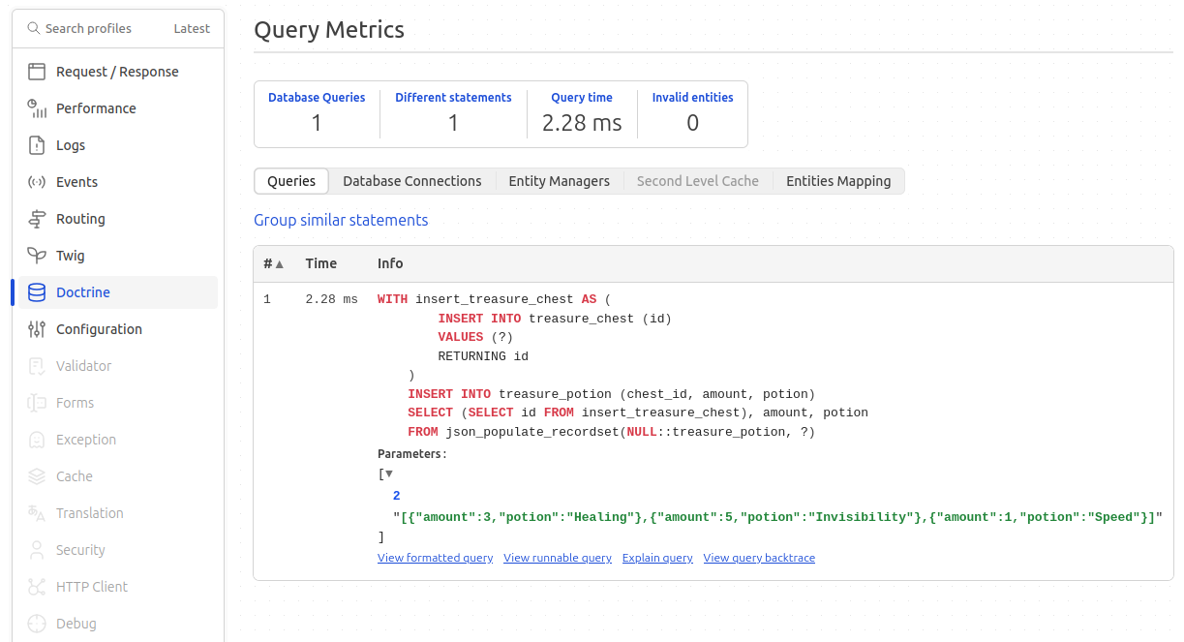Click the Security user icon

coord(37,550)
